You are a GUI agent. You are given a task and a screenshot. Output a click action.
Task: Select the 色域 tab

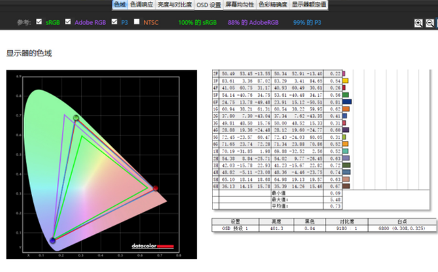[x=119, y=5]
